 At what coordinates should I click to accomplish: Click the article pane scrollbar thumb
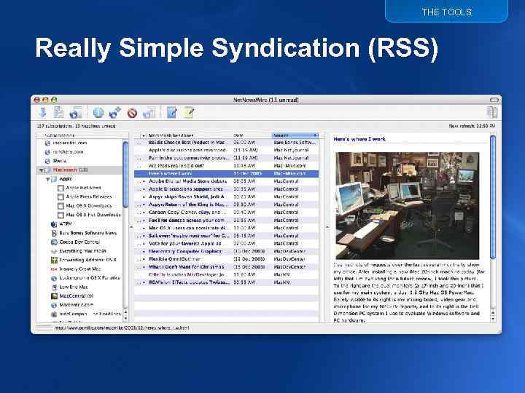click(x=493, y=196)
